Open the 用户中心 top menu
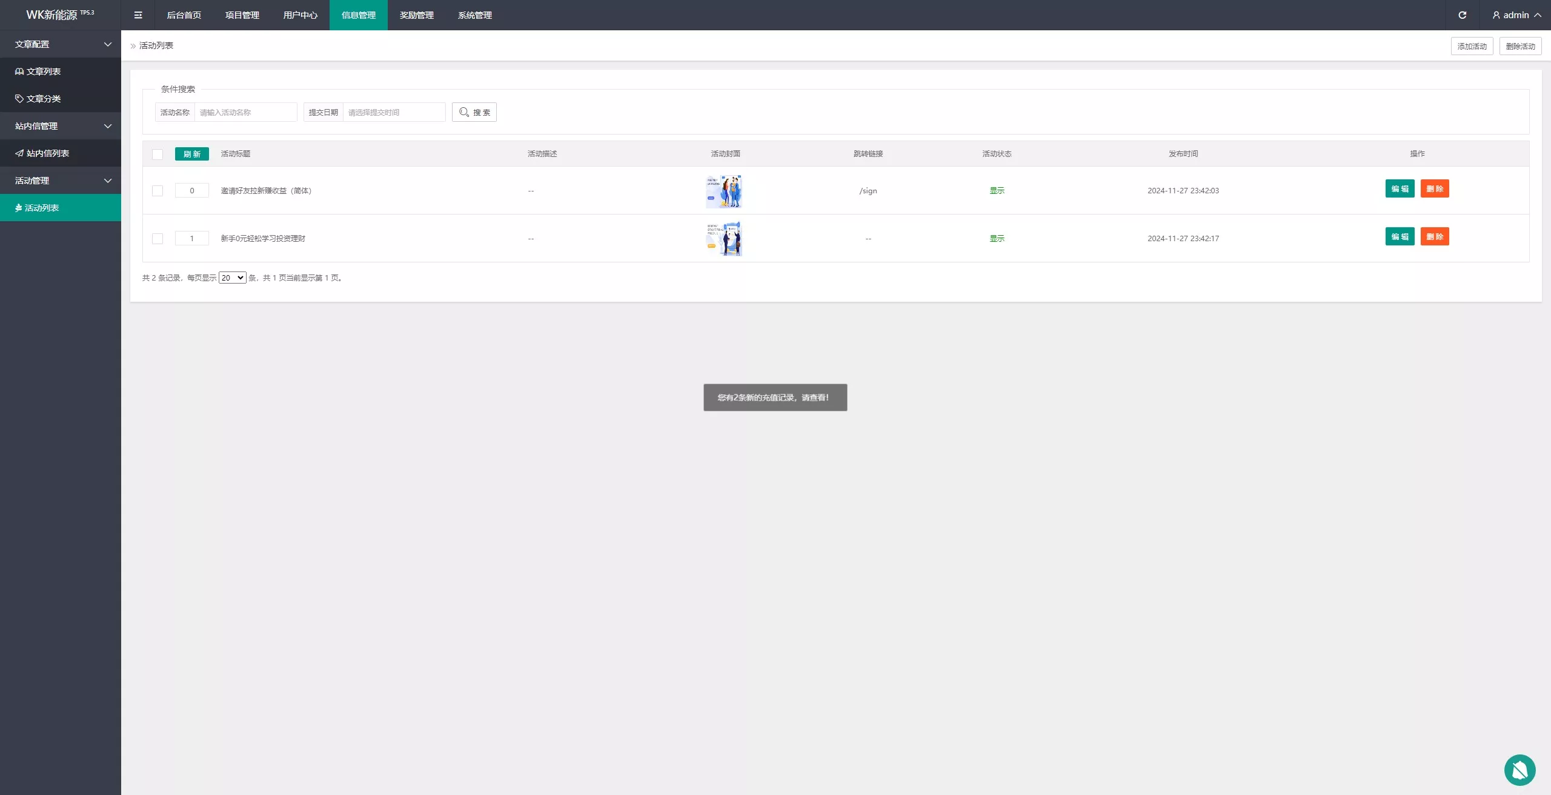Screen dimensions: 1551x795 coord(300,15)
